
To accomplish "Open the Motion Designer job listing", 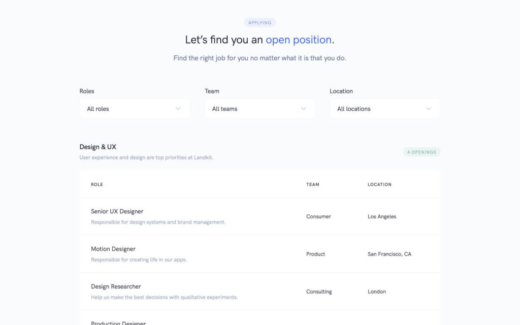I will click(113, 249).
